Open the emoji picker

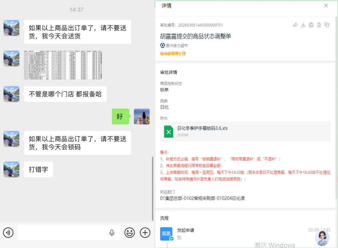[x=129, y=233]
